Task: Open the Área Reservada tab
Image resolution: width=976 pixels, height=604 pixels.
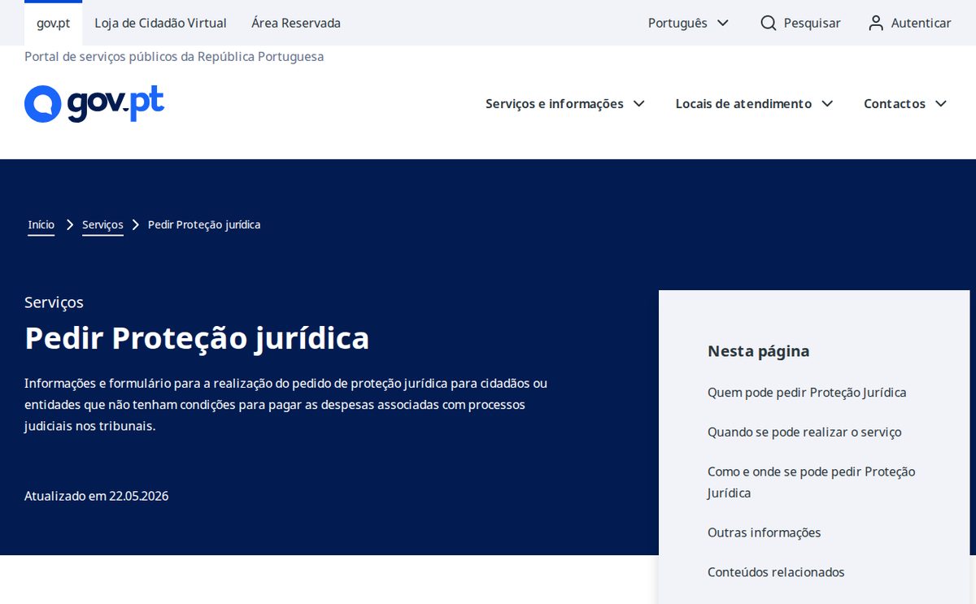Action: 296,23
